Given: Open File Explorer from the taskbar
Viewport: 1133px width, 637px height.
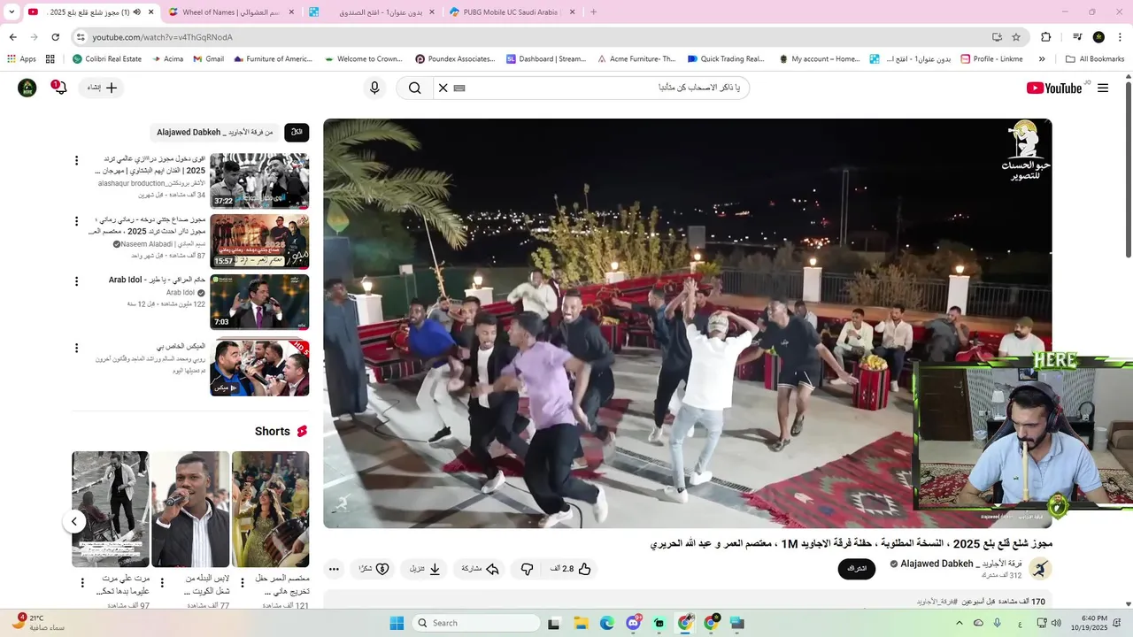Looking at the screenshot, I should (x=581, y=623).
